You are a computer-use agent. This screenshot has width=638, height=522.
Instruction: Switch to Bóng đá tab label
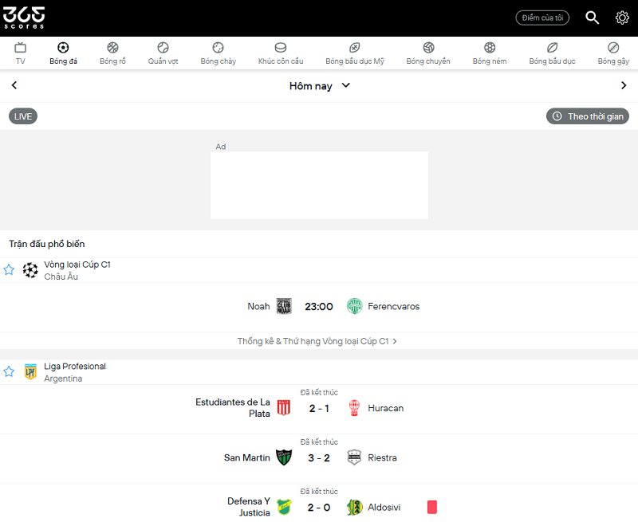pyautogui.click(x=63, y=61)
